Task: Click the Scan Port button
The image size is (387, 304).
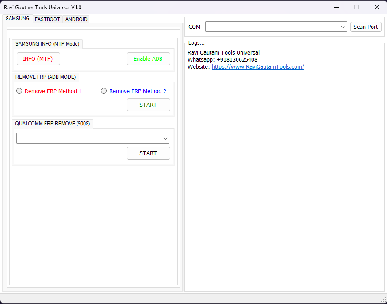Action: (x=366, y=27)
